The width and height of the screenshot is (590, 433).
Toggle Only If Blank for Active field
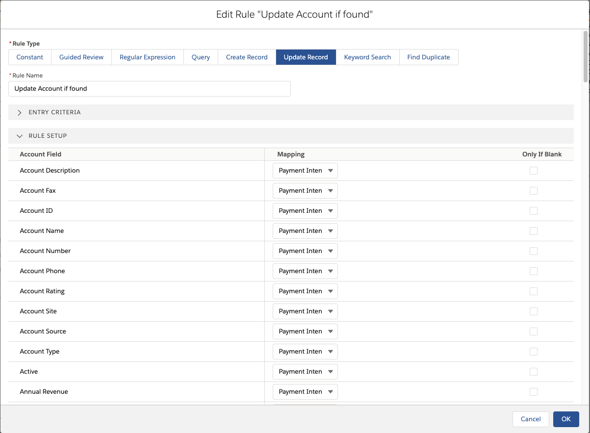pyautogui.click(x=534, y=372)
